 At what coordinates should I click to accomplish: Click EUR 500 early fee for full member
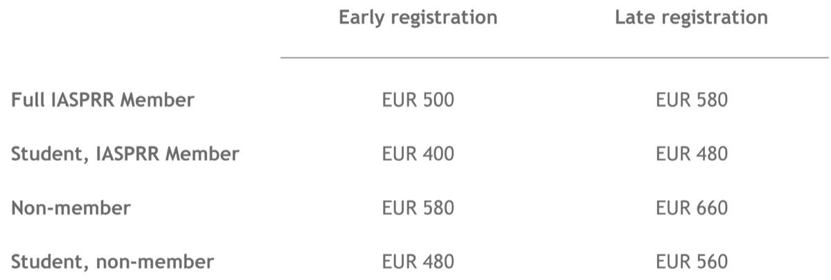click(418, 100)
